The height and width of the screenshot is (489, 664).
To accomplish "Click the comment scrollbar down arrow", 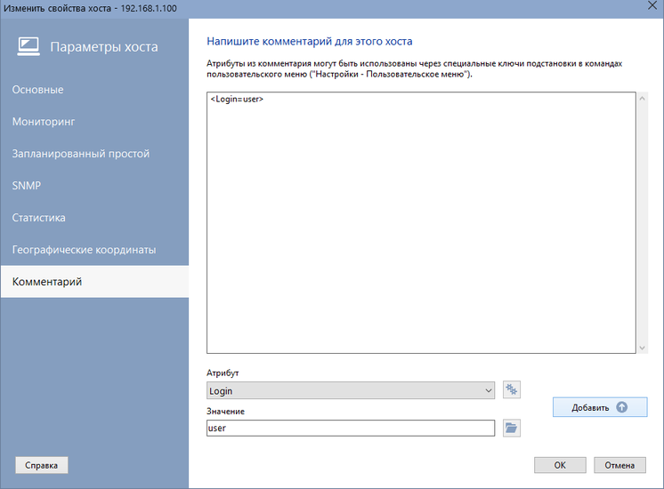I will 642,348.
